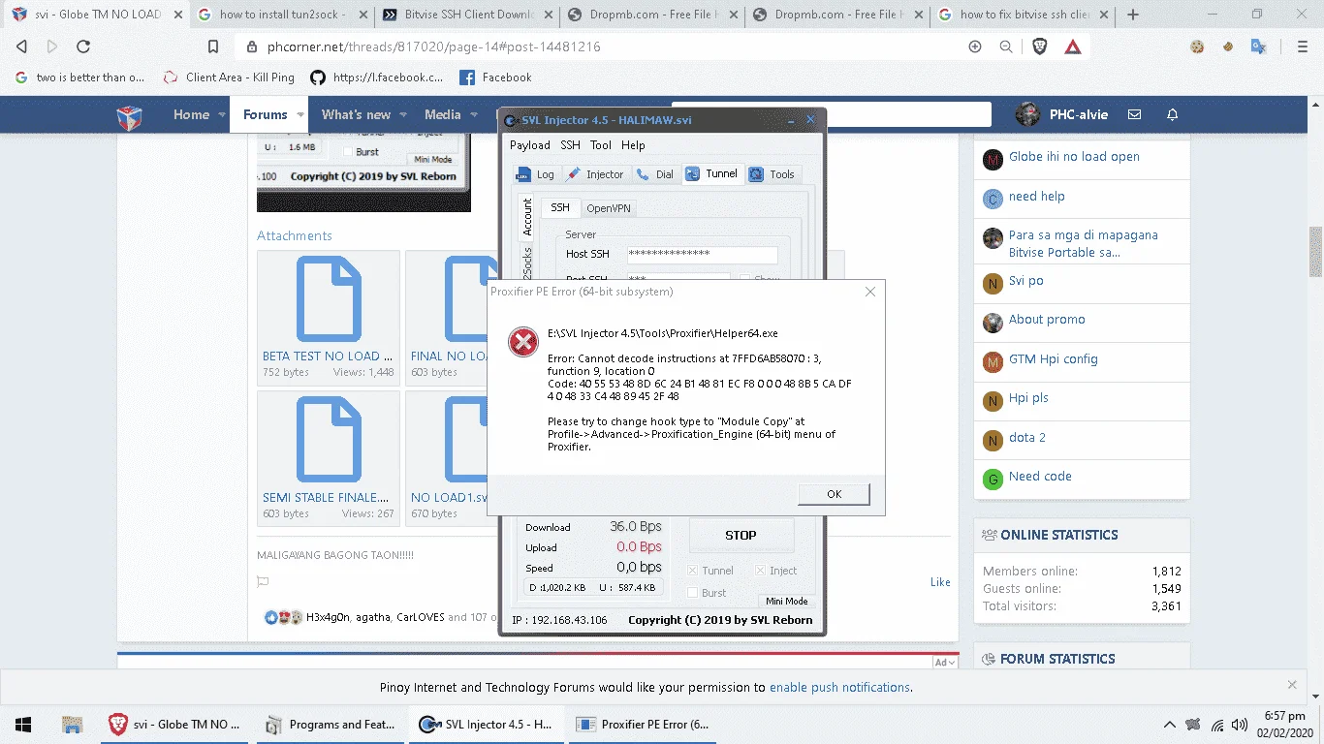This screenshot has width=1324, height=744.
Task: Open the 'Need code' thread
Action: (x=1040, y=477)
